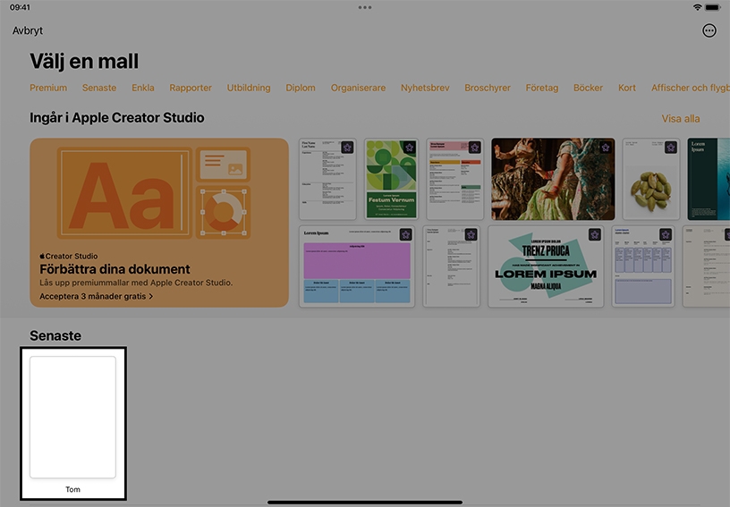Tap the 09:41 clock

coord(20,7)
